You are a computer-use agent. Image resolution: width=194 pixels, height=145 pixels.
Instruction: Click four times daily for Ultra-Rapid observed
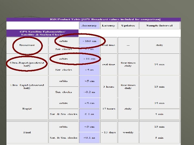click(128, 87)
